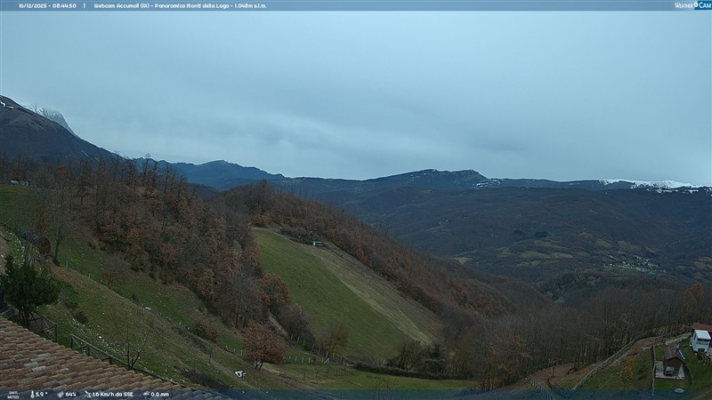Image resolution: width=712 pixels, height=400 pixels.
Task: Click the 1.6 Km/h da SSE wind reading
Action: (113, 394)
